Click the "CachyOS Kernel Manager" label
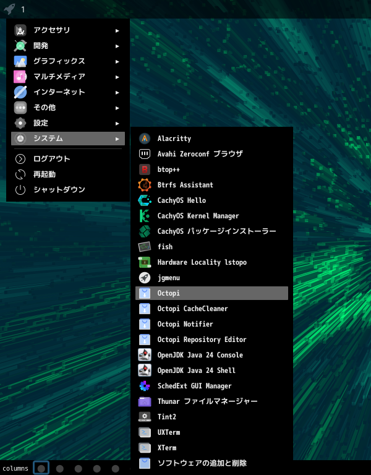This screenshot has width=371, height=475. [x=198, y=216]
